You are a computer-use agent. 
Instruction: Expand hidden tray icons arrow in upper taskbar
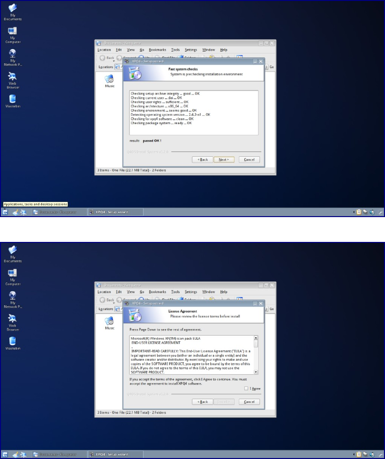pyautogui.click(x=354, y=212)
